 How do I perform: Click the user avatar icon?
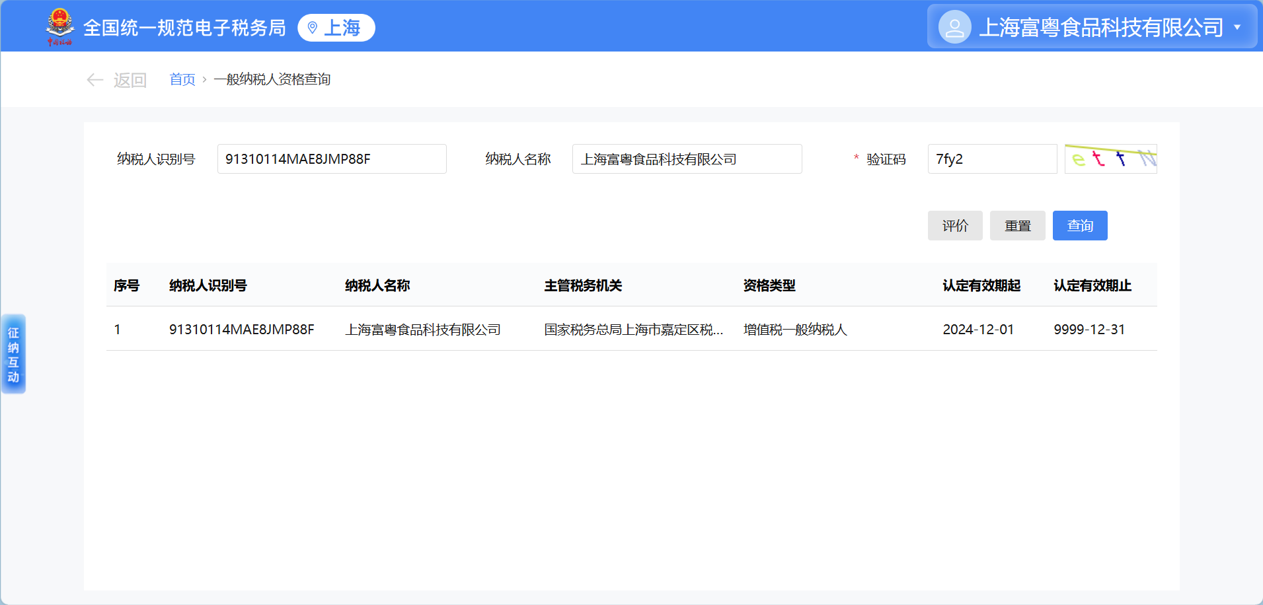point(954,27)
